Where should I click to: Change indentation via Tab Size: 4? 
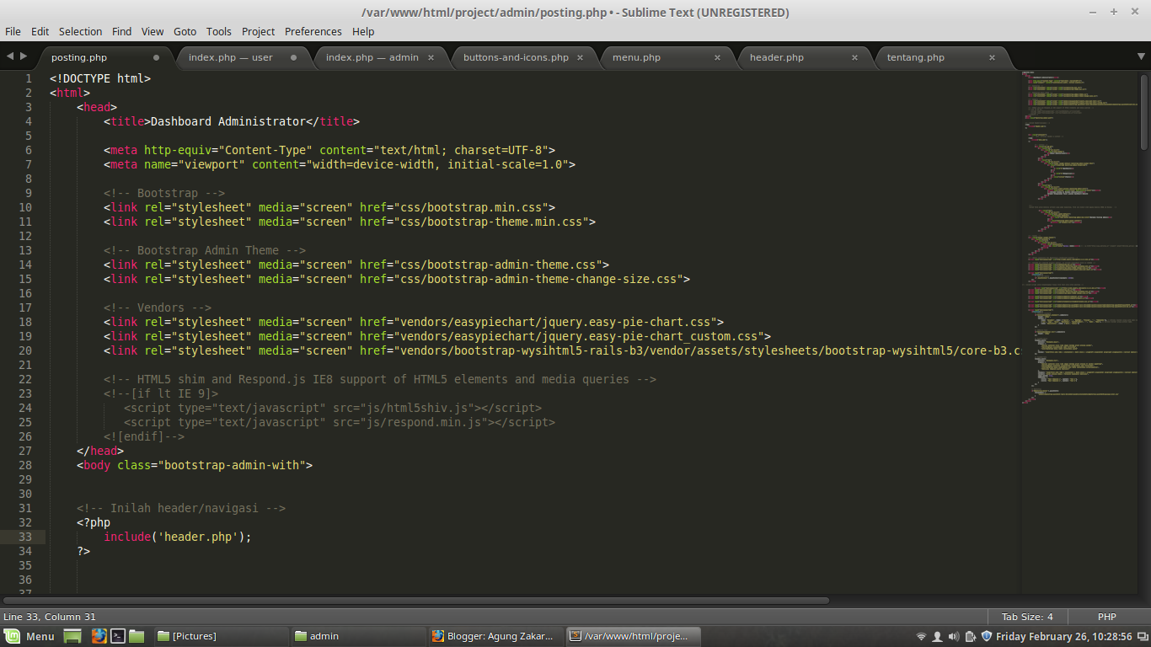(x=1027, y=617)
